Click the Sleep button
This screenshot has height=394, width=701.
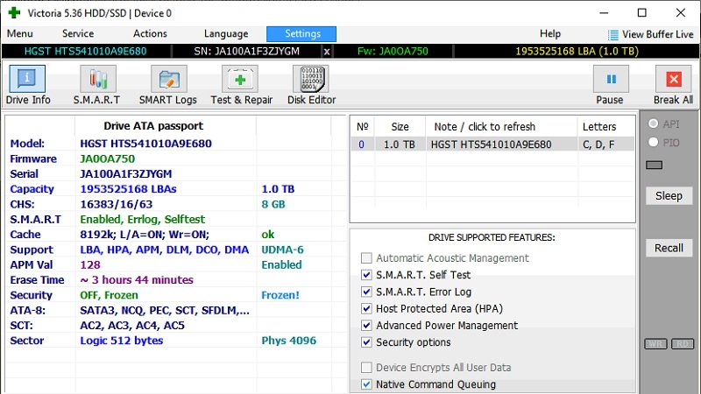(669, 196)
